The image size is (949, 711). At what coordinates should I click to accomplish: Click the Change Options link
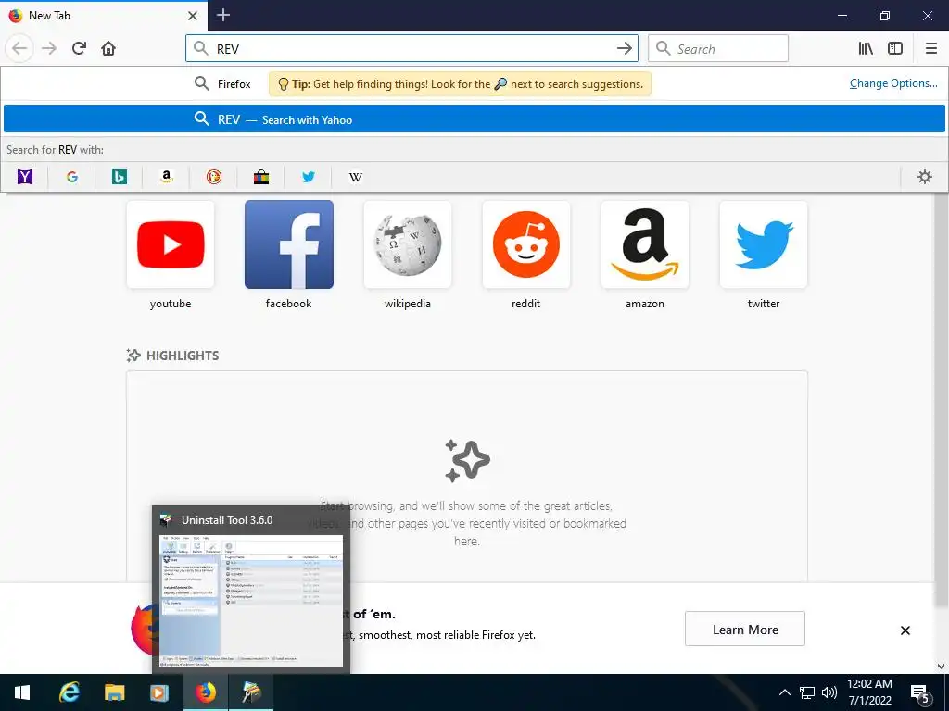point(893,83)
